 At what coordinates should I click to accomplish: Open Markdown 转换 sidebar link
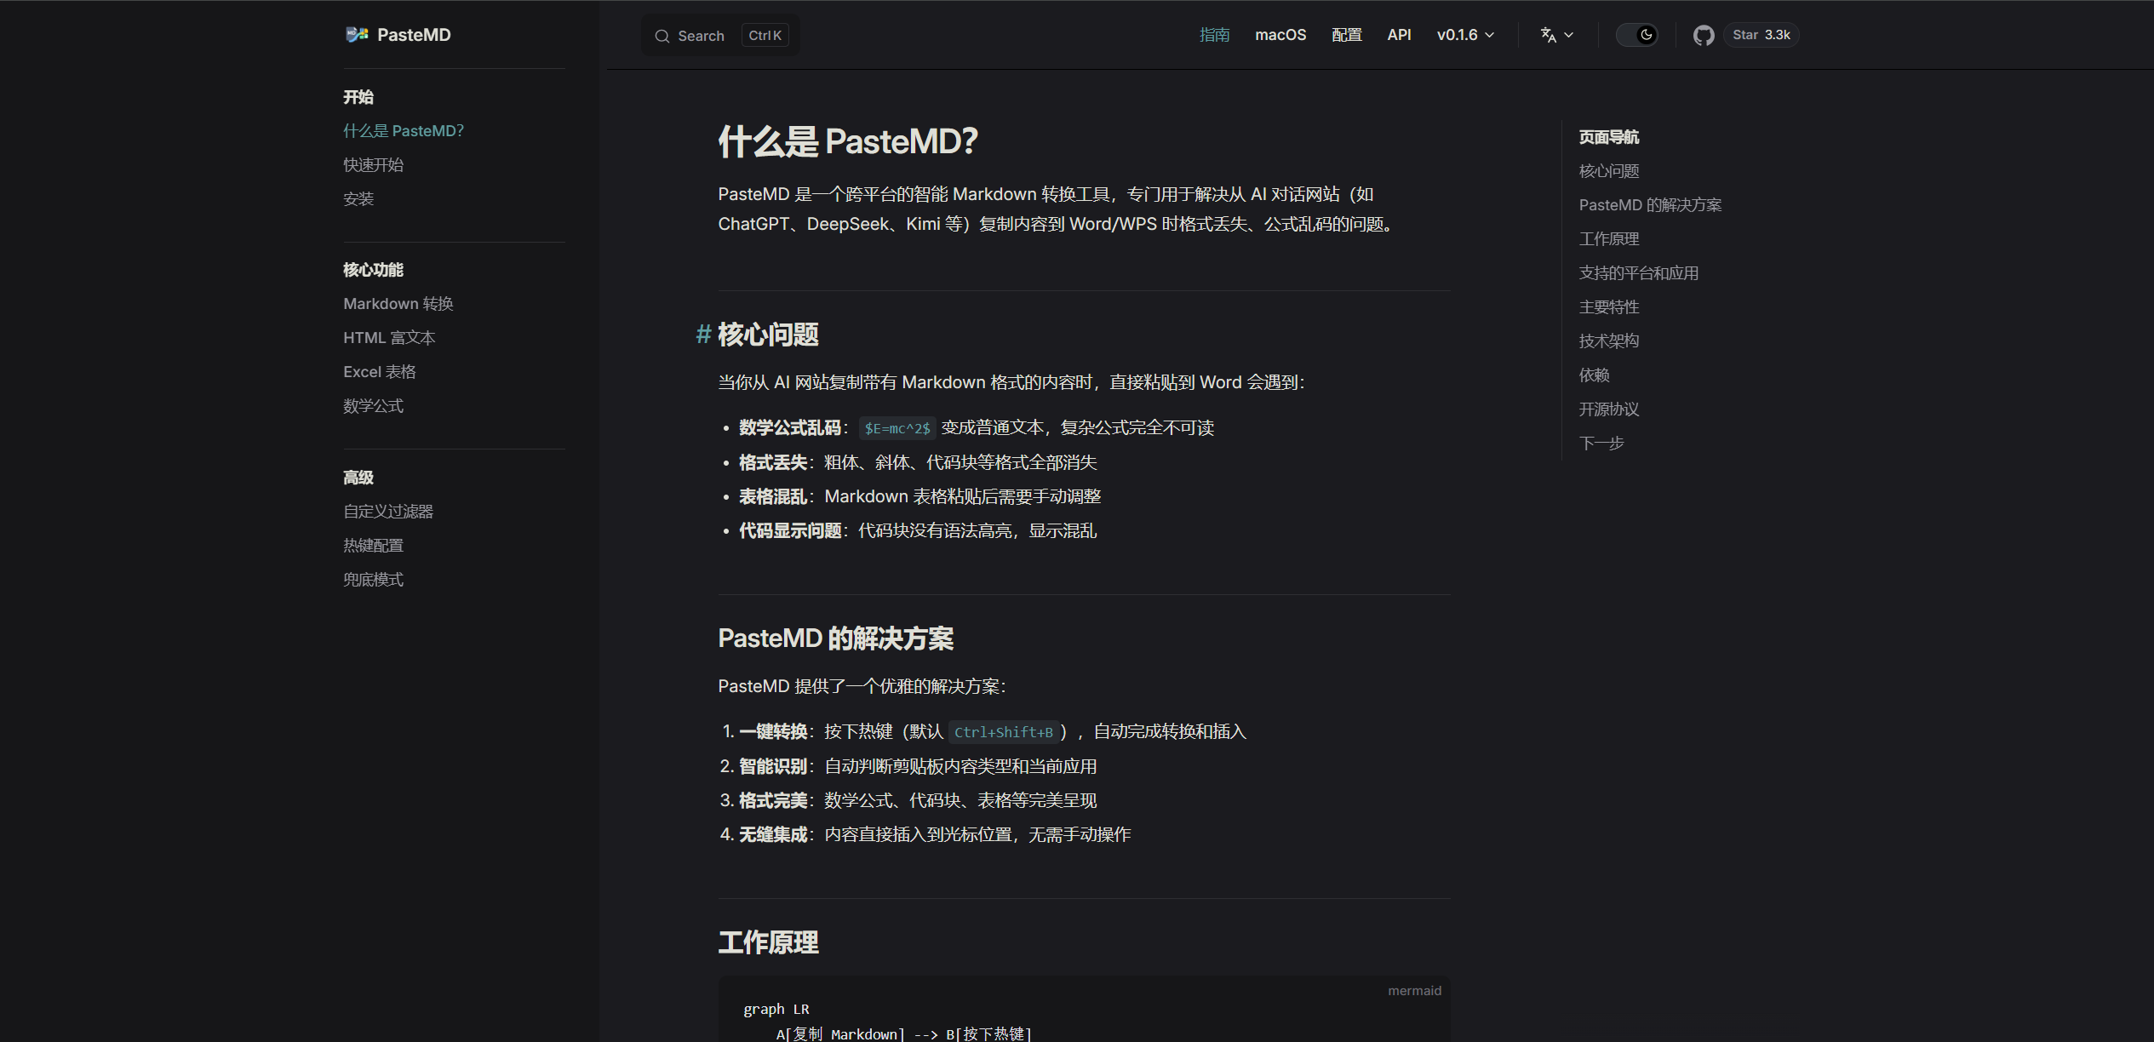tap(398, 304)
